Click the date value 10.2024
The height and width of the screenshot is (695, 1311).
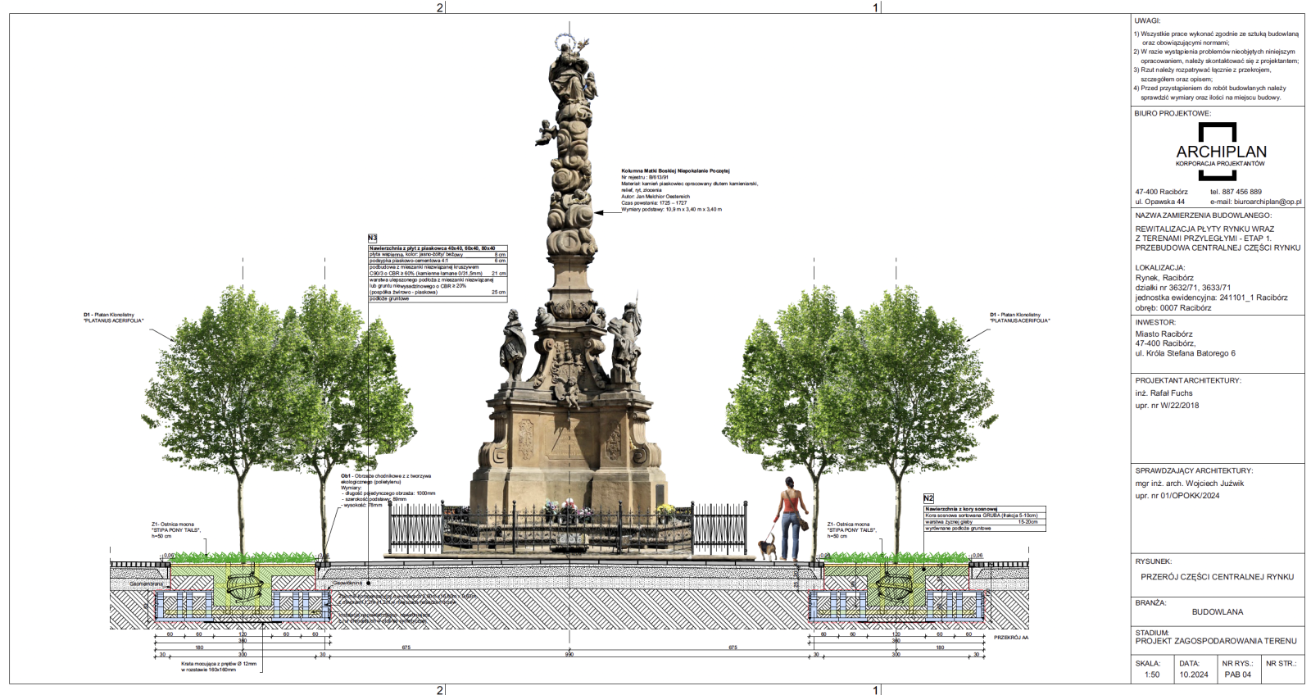[1193, 675]
